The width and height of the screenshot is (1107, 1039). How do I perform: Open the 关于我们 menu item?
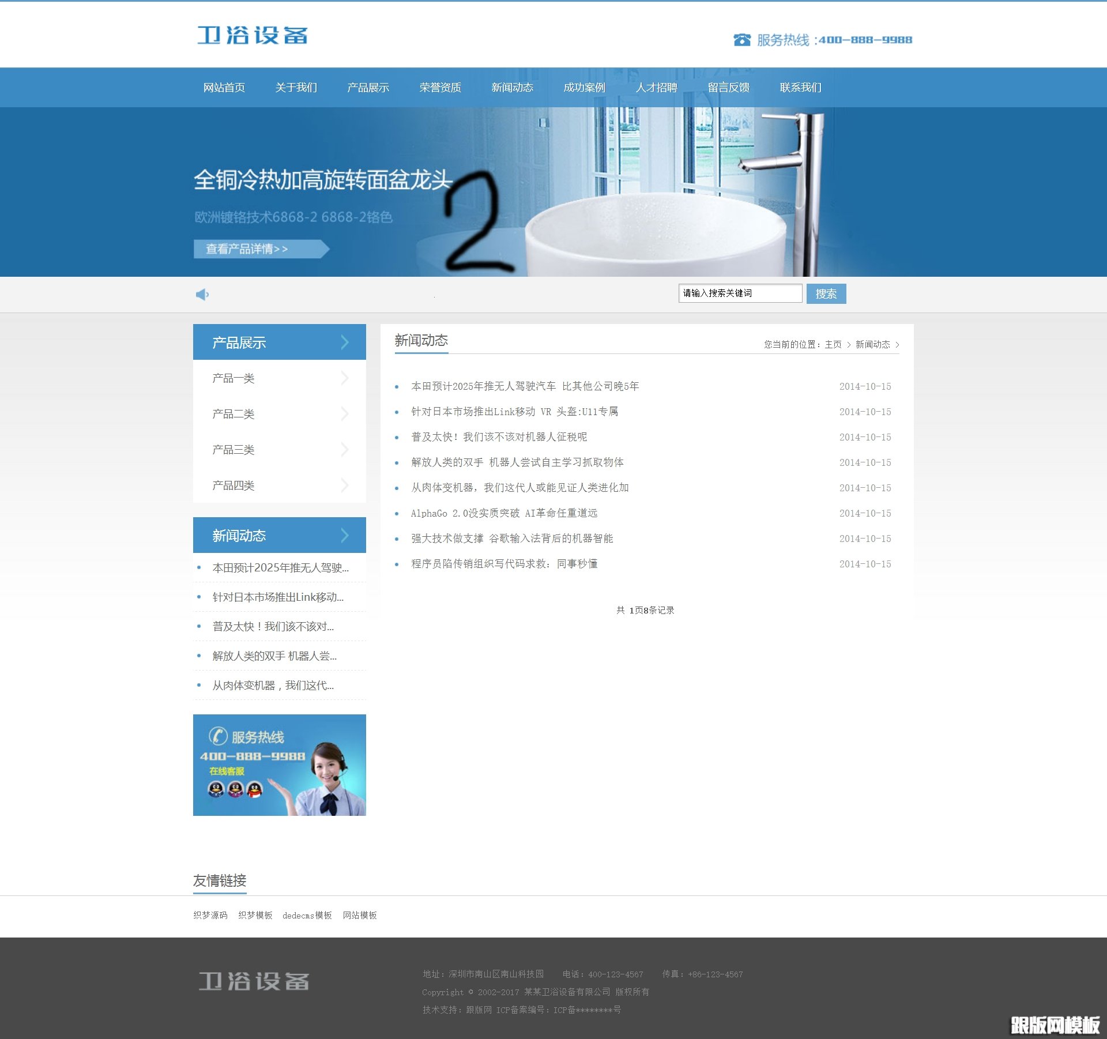[x=296, y=87]
